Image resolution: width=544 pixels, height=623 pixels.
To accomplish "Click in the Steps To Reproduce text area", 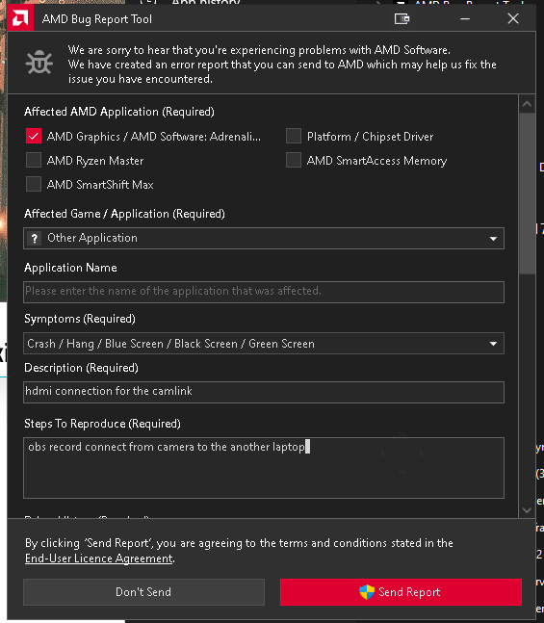I will click(x=264, y=468).
